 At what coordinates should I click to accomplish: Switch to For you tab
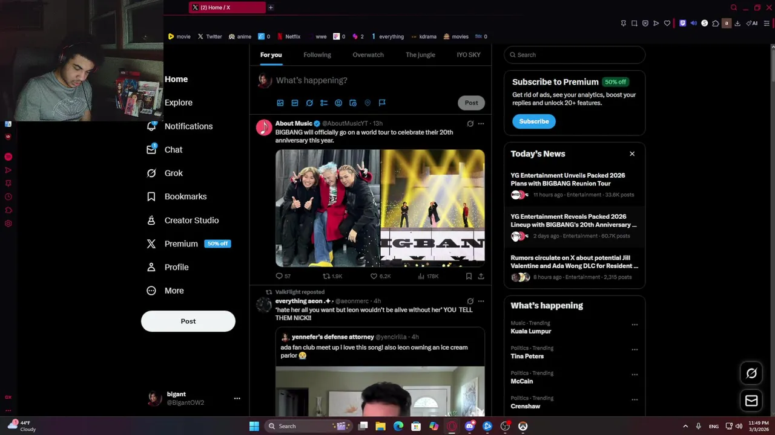(271, 55)
